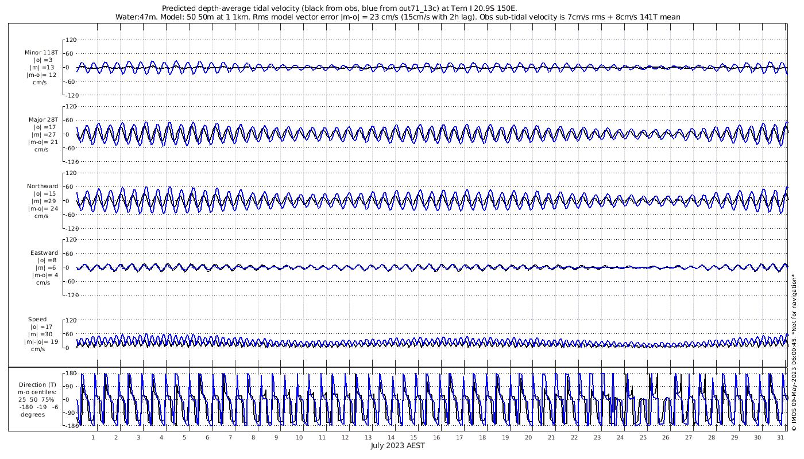Select the 'Major 28T' panel label
The width and height of the screenshot is (804, 459).
coord(44,119)
